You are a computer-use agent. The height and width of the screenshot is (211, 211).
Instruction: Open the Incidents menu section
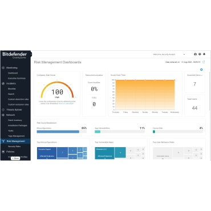(11, 83)
